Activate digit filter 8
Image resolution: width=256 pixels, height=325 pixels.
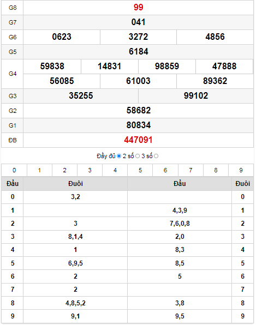[216, 170]
